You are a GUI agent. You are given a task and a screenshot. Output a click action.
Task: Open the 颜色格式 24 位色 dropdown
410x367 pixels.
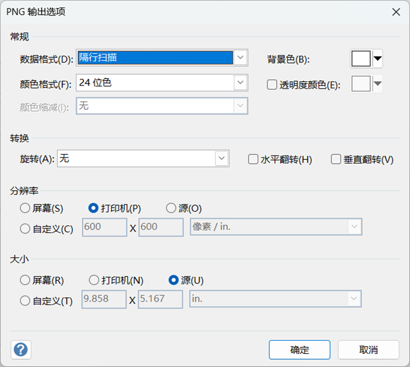point(241,83)
